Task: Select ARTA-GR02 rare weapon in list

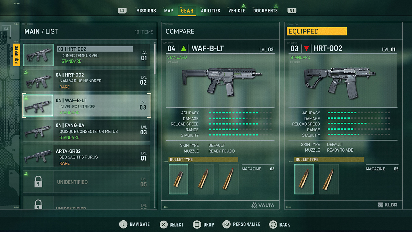Action: coord(87,157)
